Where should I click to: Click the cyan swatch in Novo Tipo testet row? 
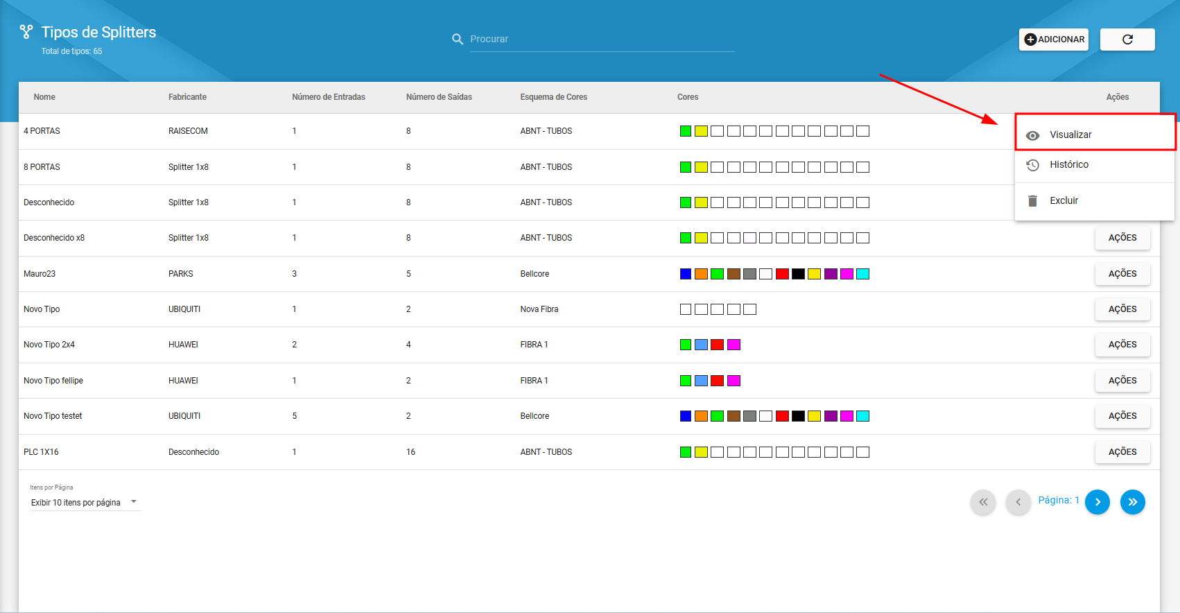862,416
